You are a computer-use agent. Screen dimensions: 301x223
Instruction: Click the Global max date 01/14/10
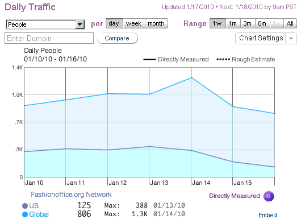pos(169,214)
